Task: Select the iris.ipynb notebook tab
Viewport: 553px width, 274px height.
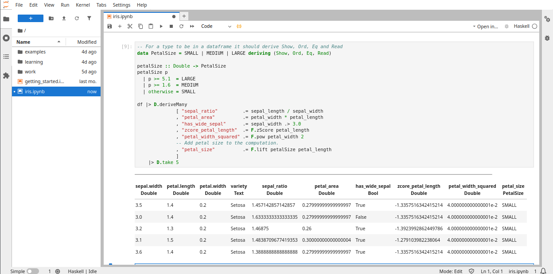Action: [141, 16]
